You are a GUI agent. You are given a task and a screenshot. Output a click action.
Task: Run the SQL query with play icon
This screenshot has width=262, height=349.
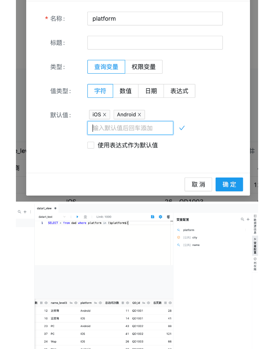(77, 216)
